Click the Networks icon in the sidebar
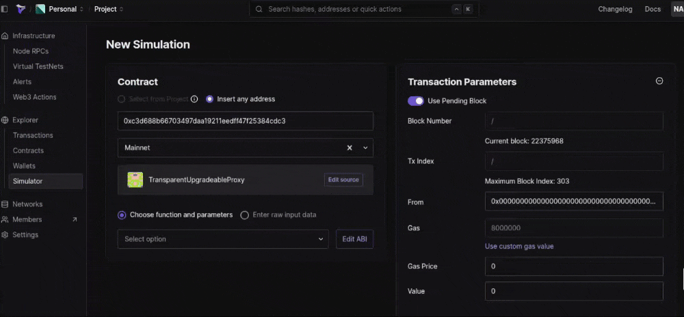 pos(5,204)
